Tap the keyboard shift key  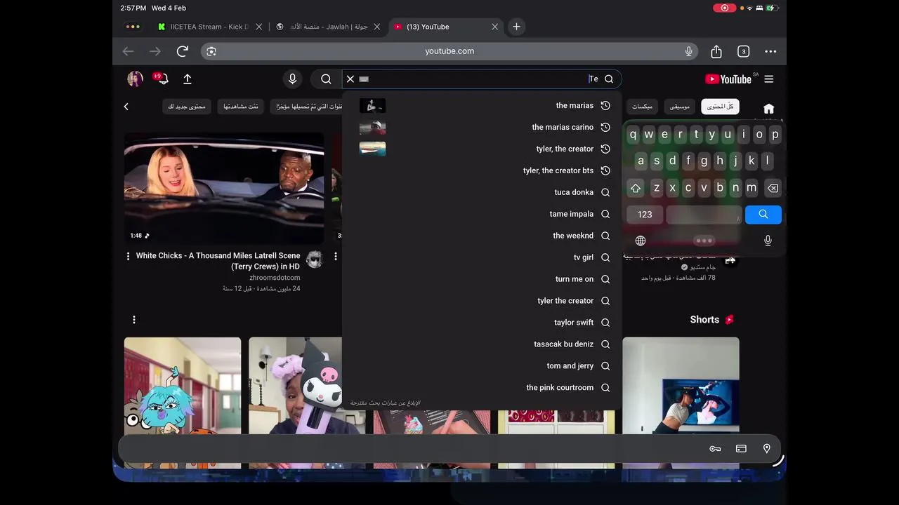pos(636,188)
